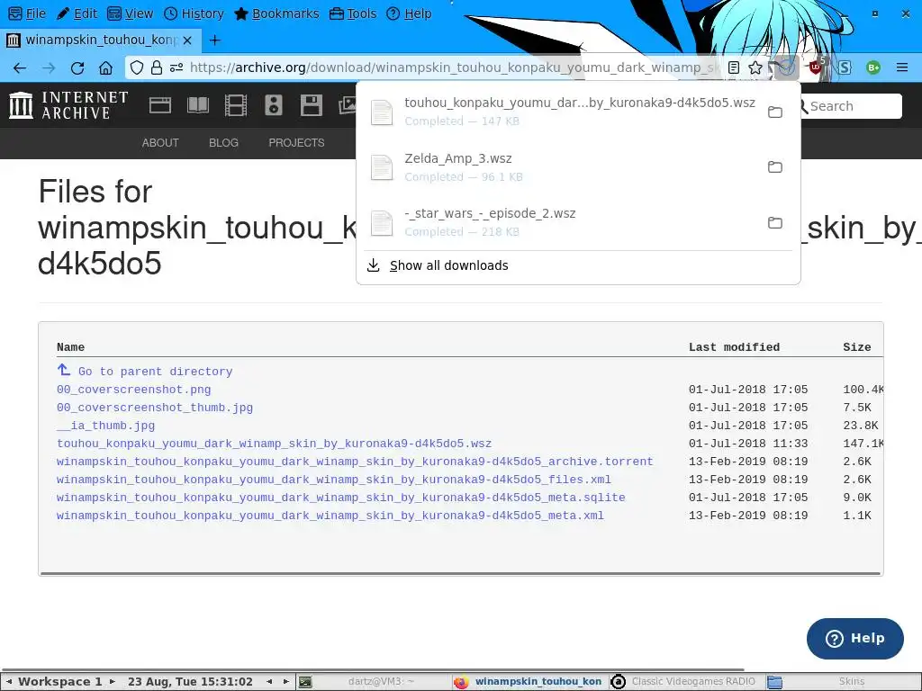Open 00_coverscreenshot.png file link
This screenshot has height=691, width=922.
click(x=133, y=390)
